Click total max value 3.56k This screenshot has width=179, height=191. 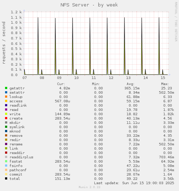[x=169, y=178]
